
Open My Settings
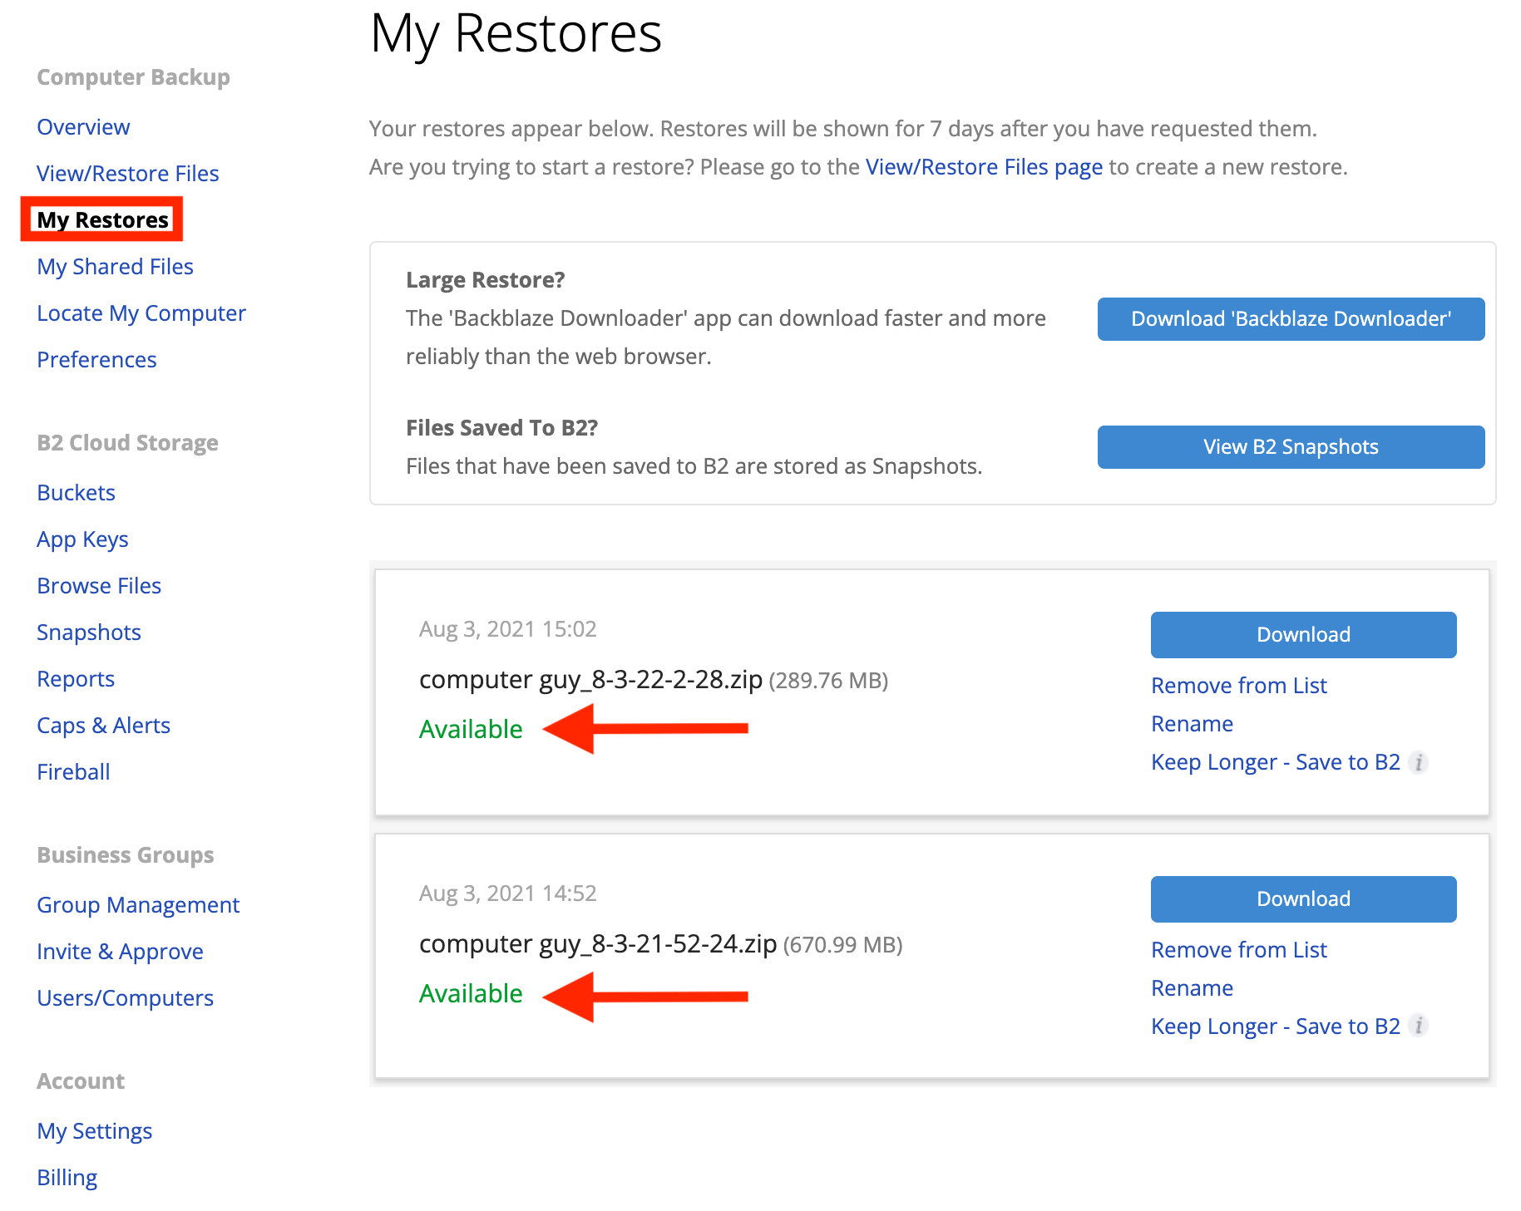tap(95, 1131)
